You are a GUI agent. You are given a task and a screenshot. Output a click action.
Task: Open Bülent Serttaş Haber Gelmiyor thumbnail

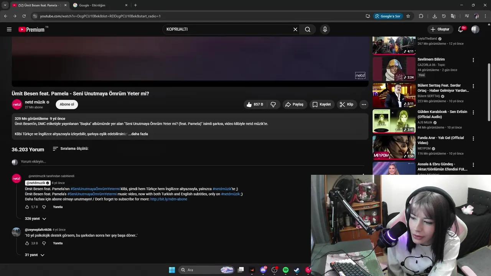tap(394, 95)
